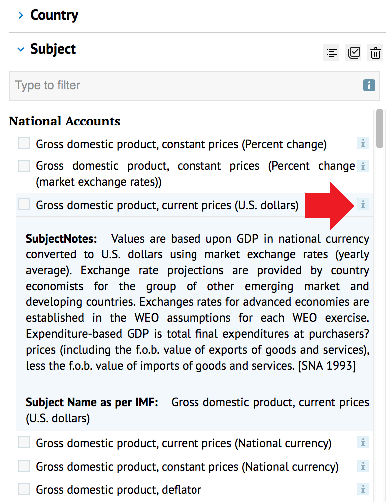Viewport: 390px width, 502px height.
Task: Click the Country section heading
Action: click(54, 15)
